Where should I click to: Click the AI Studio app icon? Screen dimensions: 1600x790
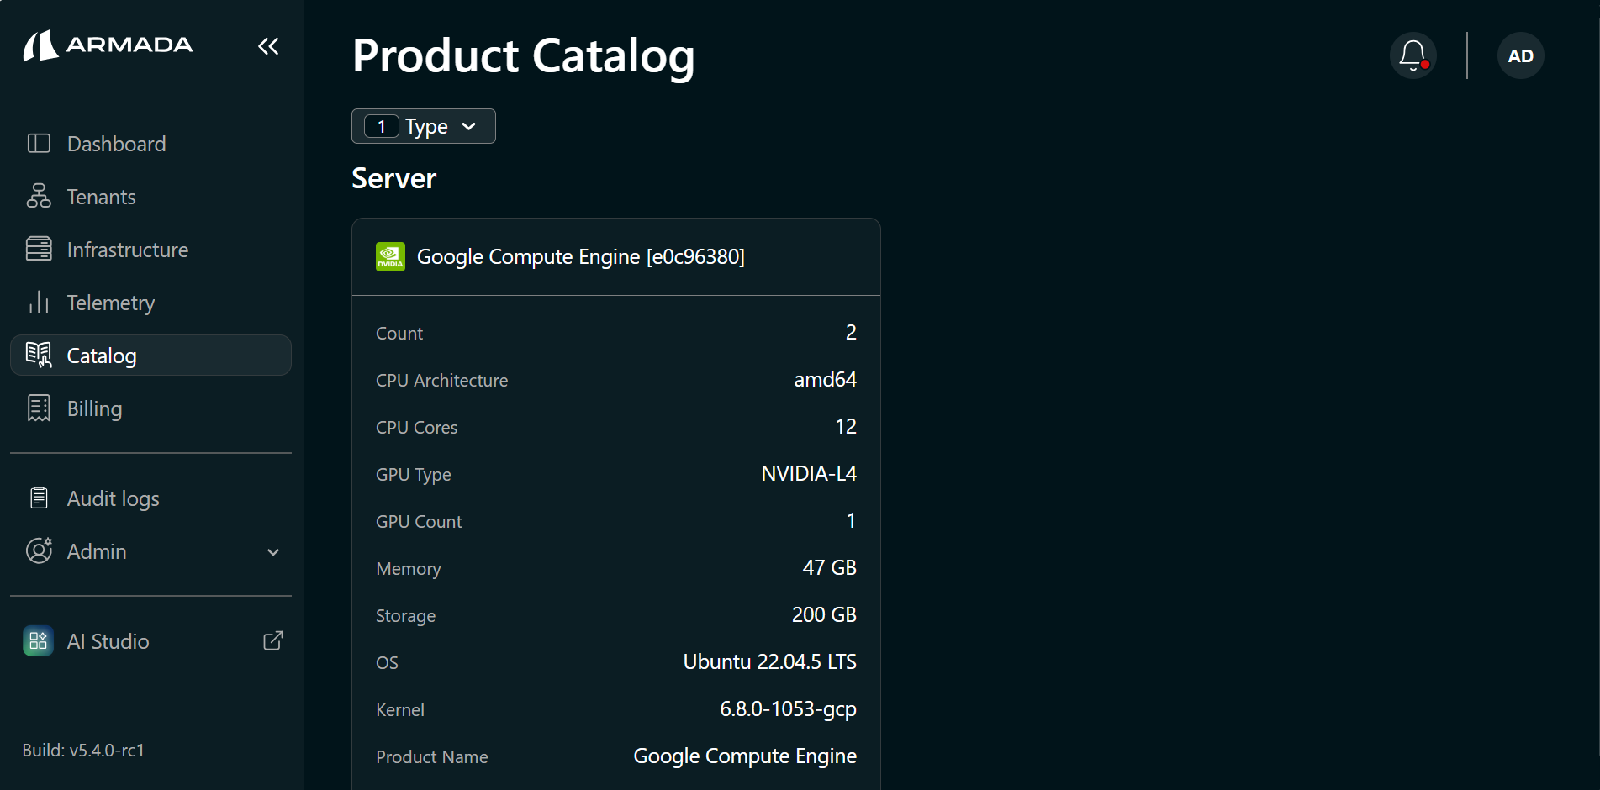tap(38, 641)
